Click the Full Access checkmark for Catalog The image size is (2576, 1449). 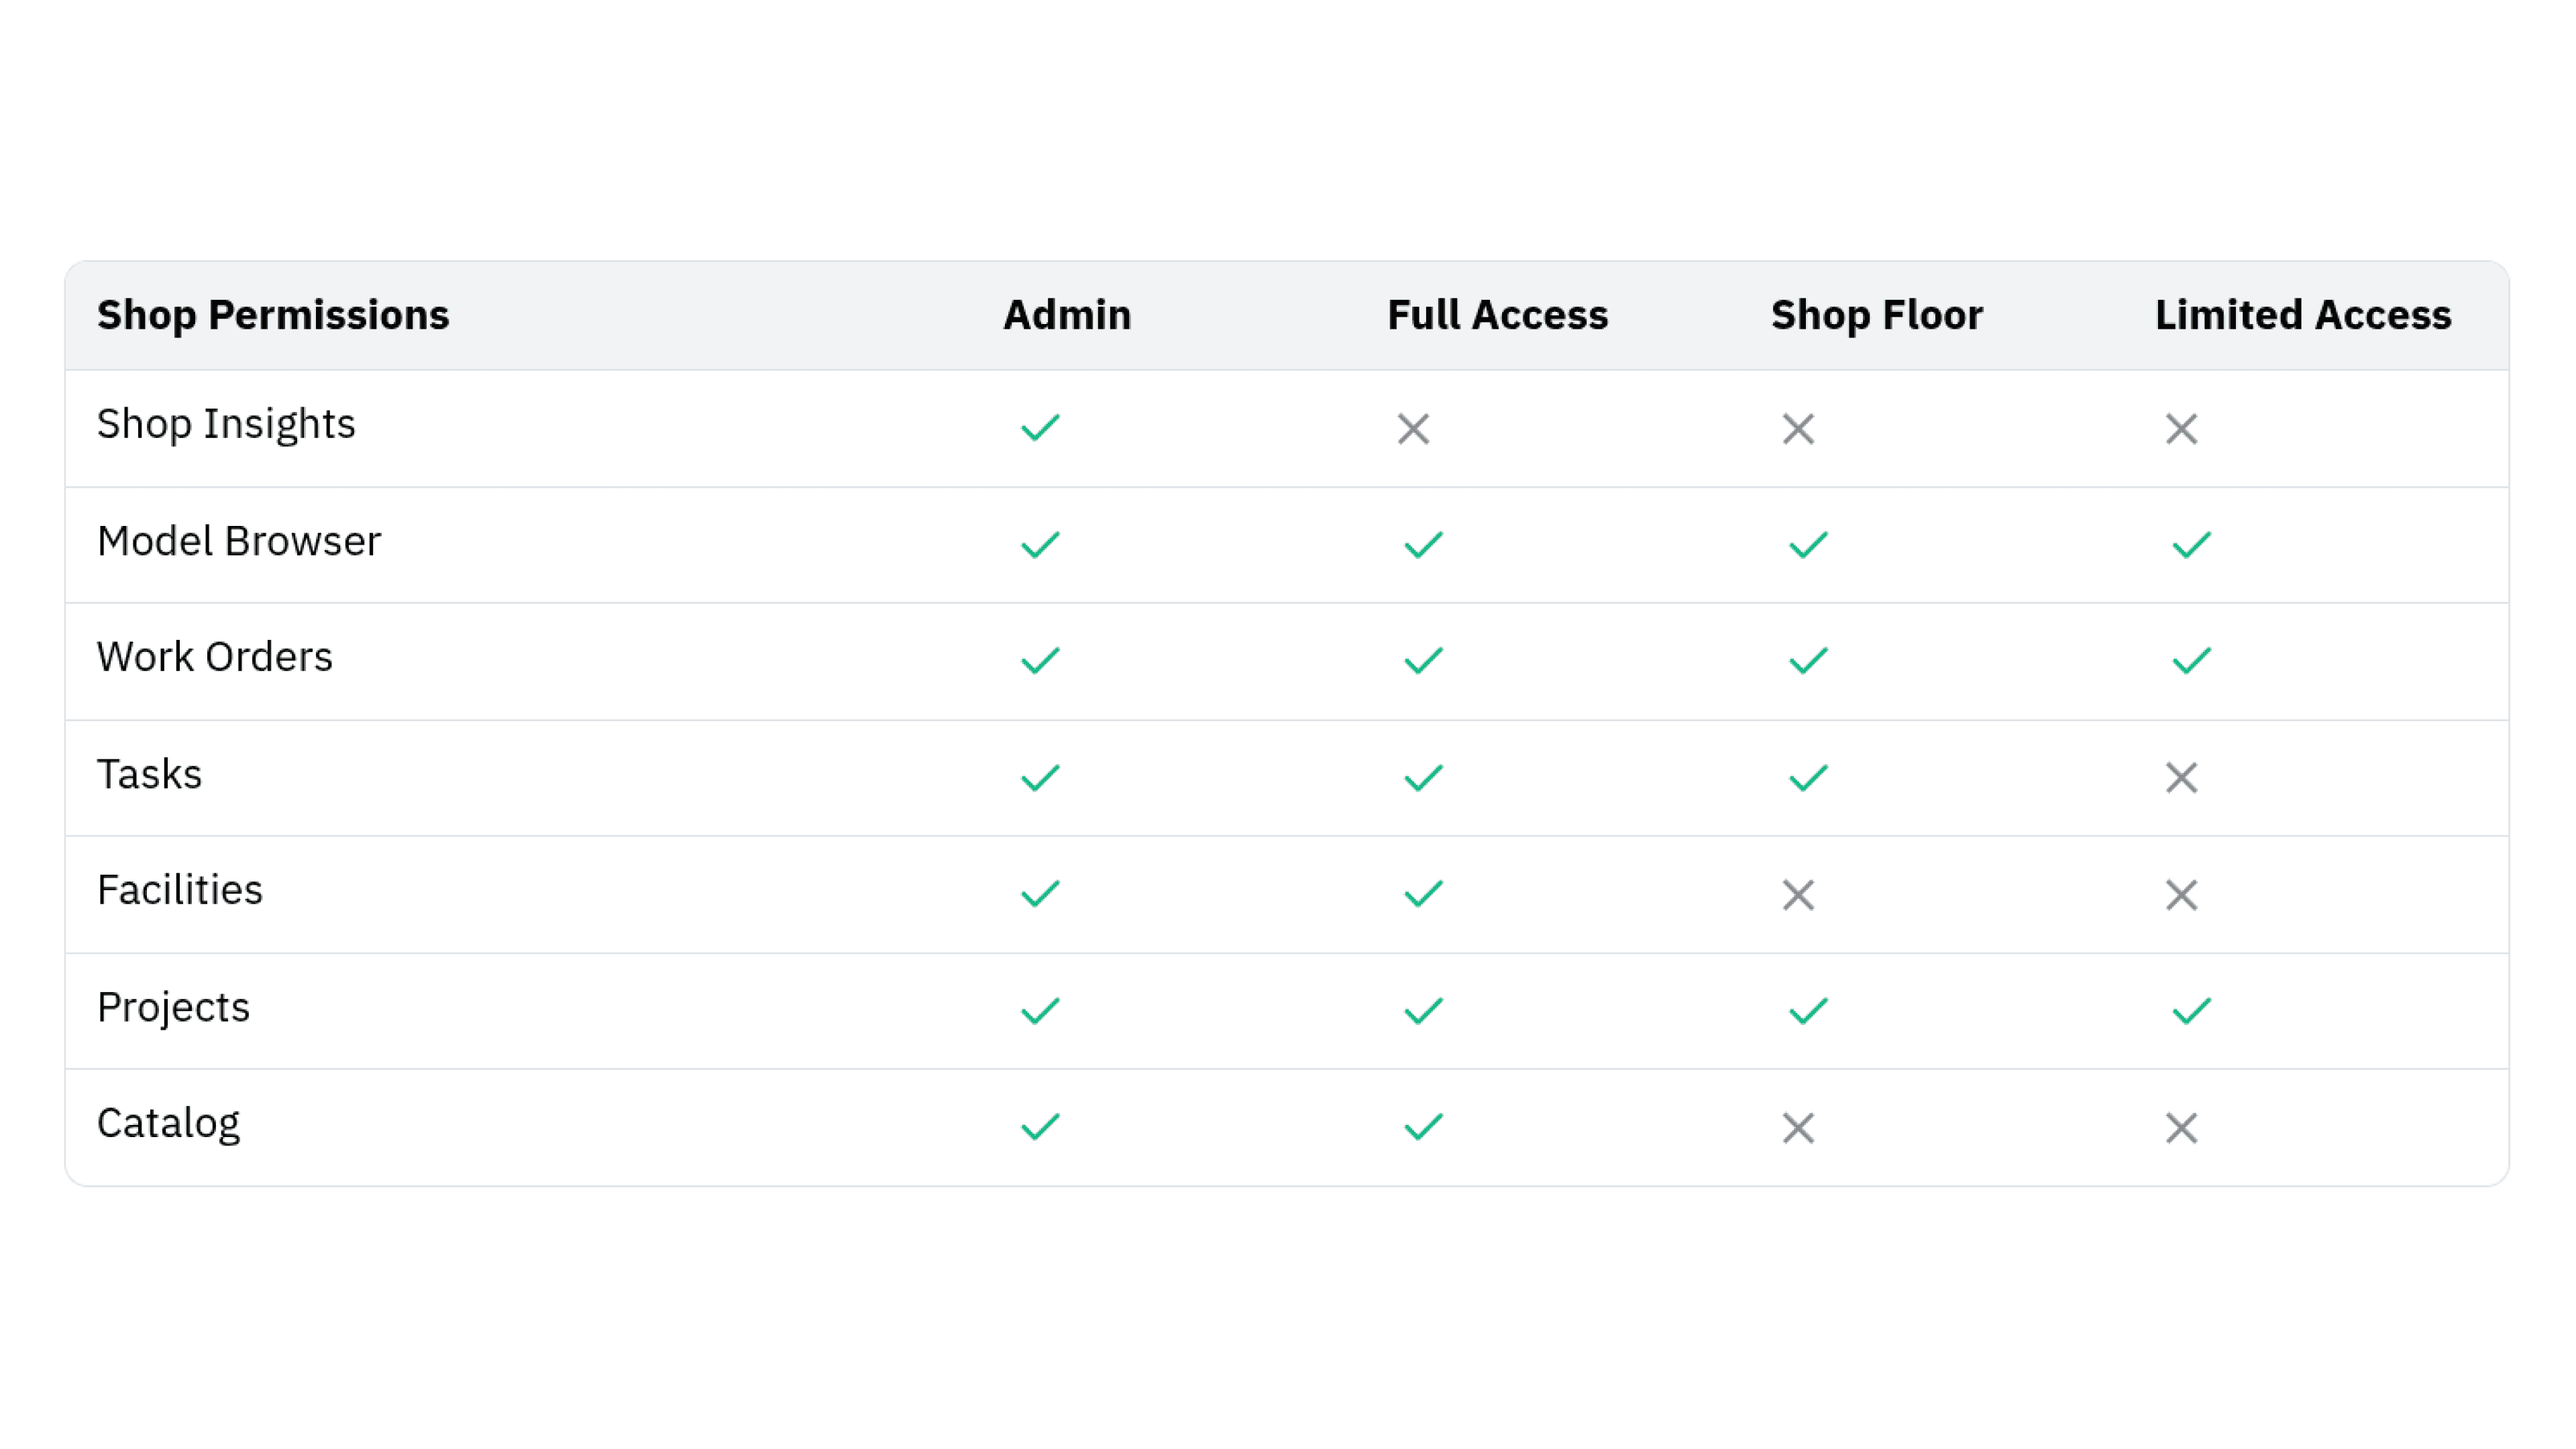1423,1127
